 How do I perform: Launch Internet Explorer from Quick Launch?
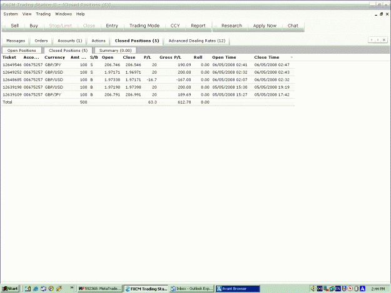(x=36, y=289)
